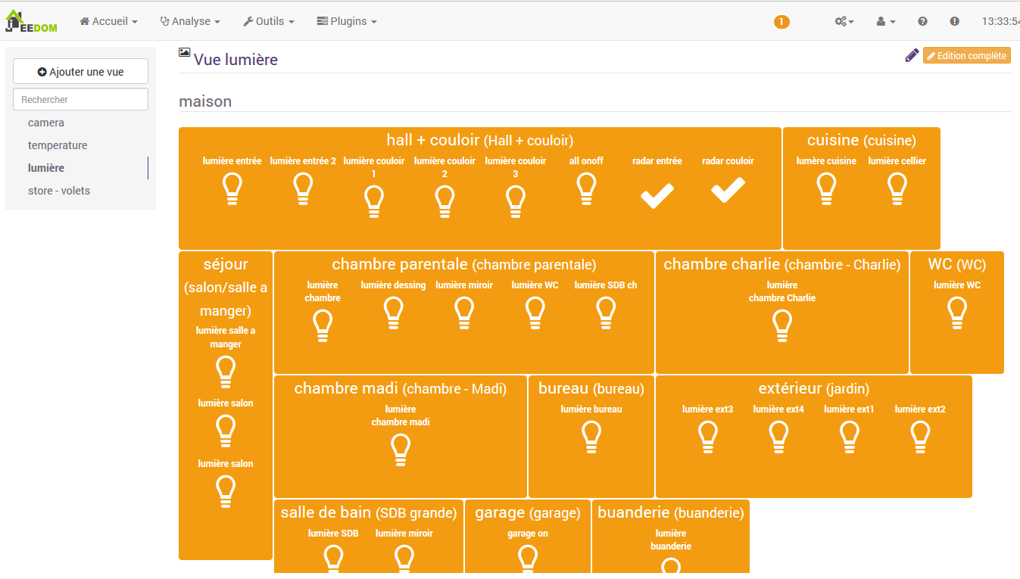Screen dimensions: 1020x579
Task: Toggle the lumière SDB ch bulb
Action: pyautogui.click(x=606, y=313)
